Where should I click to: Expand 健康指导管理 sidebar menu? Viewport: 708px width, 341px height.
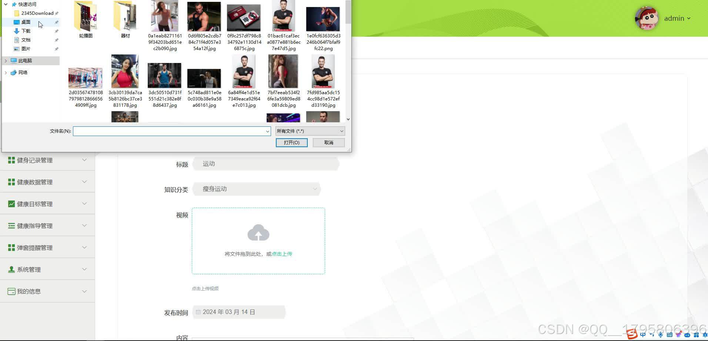click(x=47, y=226)
